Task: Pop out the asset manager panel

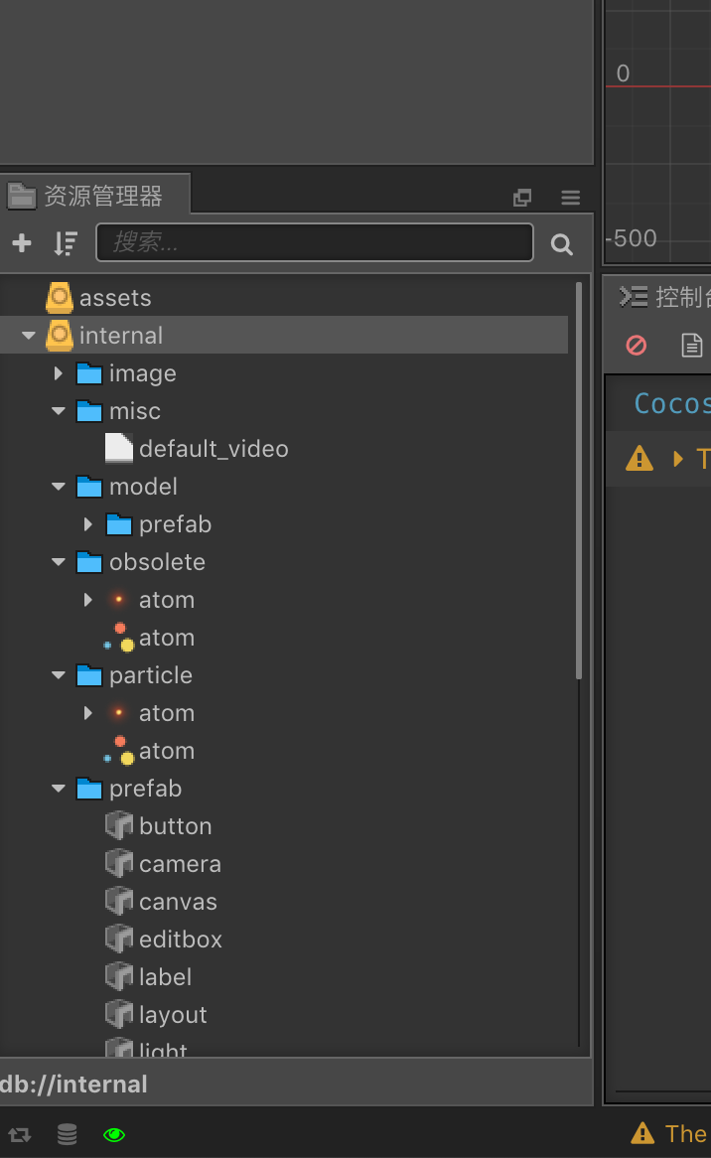Action: [x=522, y=198]
